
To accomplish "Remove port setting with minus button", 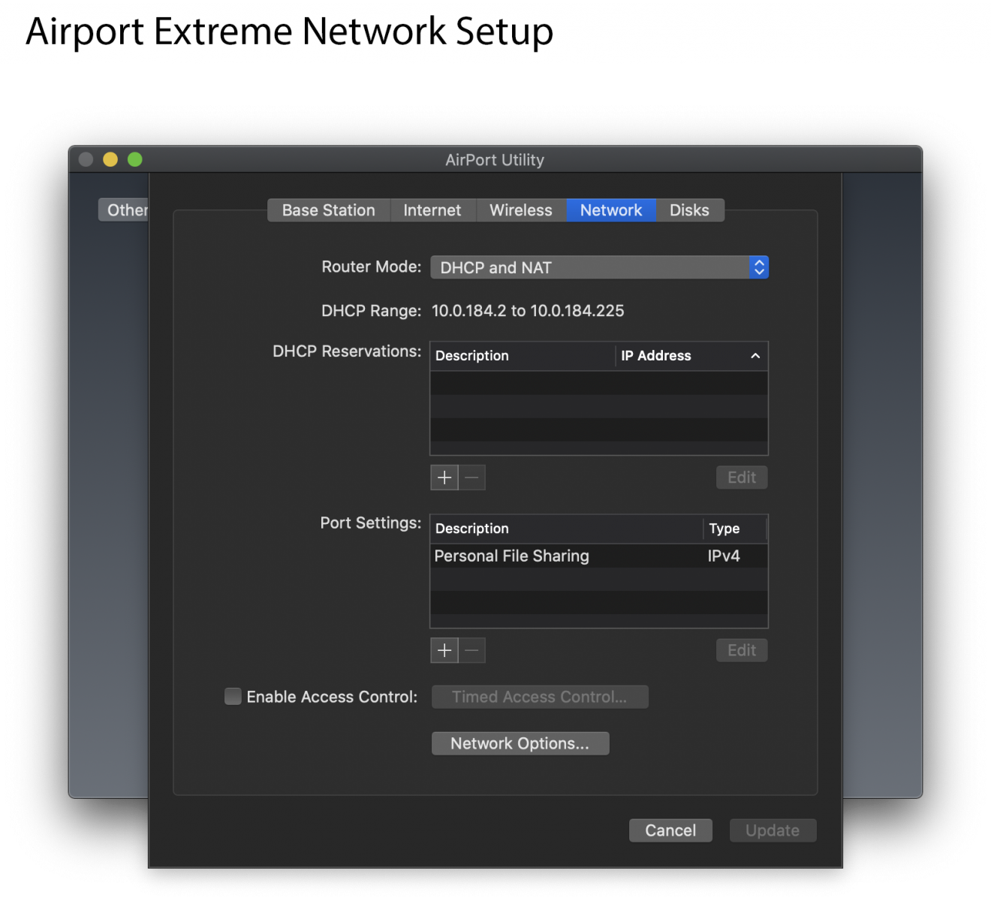I will point(472,650).
